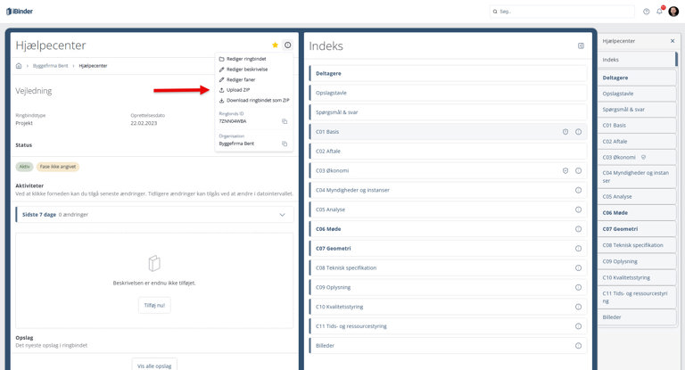Click the info icon beside the star
The image size is (685, 370).
pos(287,45)
